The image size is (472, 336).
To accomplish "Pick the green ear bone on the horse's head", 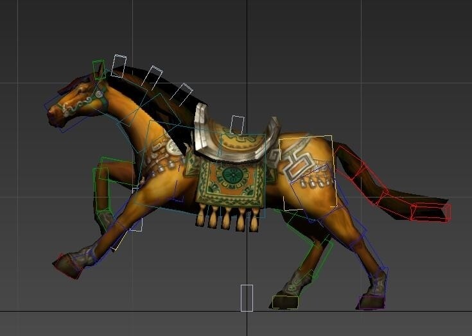I will click(x=99, y=69).
